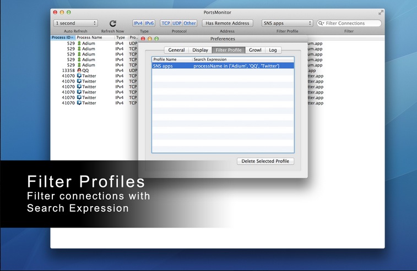The height and width of the screenshot is (271, 417).
Task: Click the QQ penguin icon in process list
Action: [x=79, y=70]
